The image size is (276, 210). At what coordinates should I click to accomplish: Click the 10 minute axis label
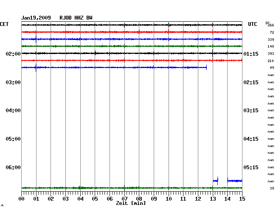tap(169, 199)
